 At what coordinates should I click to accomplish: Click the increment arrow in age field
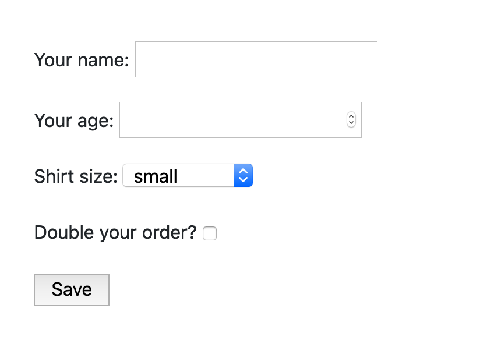tap(351, 116)
